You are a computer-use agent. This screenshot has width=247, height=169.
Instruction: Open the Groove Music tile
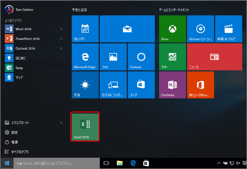[x=201, y=29]
